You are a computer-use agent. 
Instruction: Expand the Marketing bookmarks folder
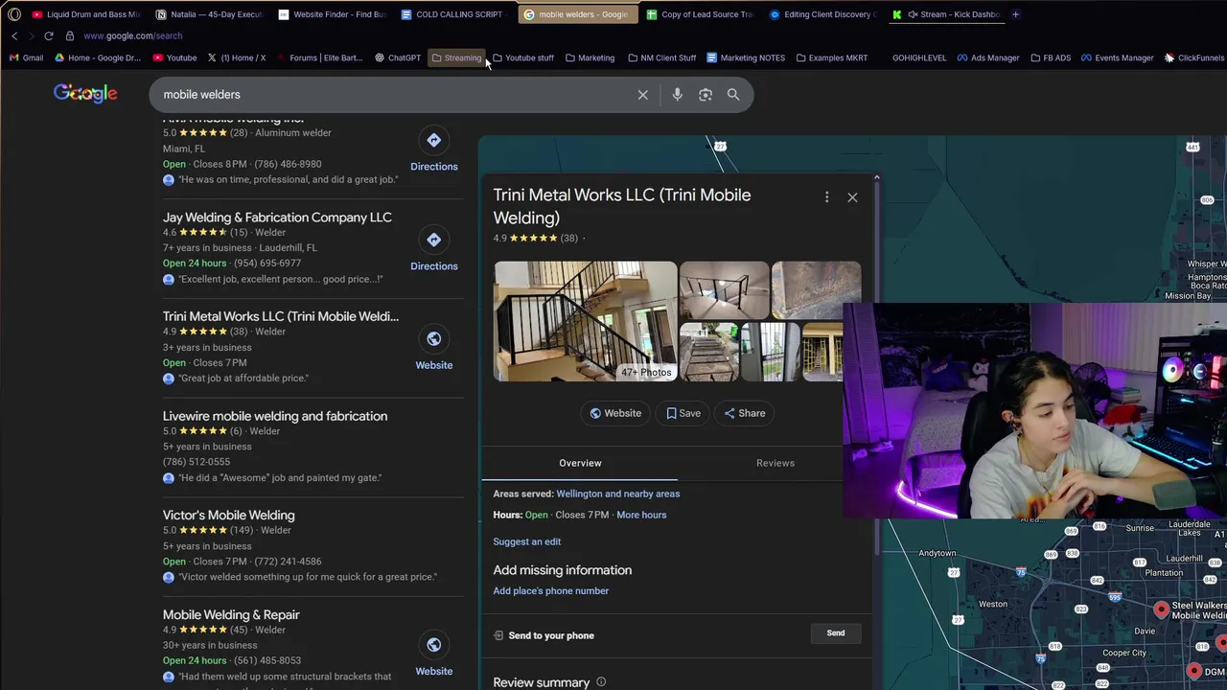[590, 57]
